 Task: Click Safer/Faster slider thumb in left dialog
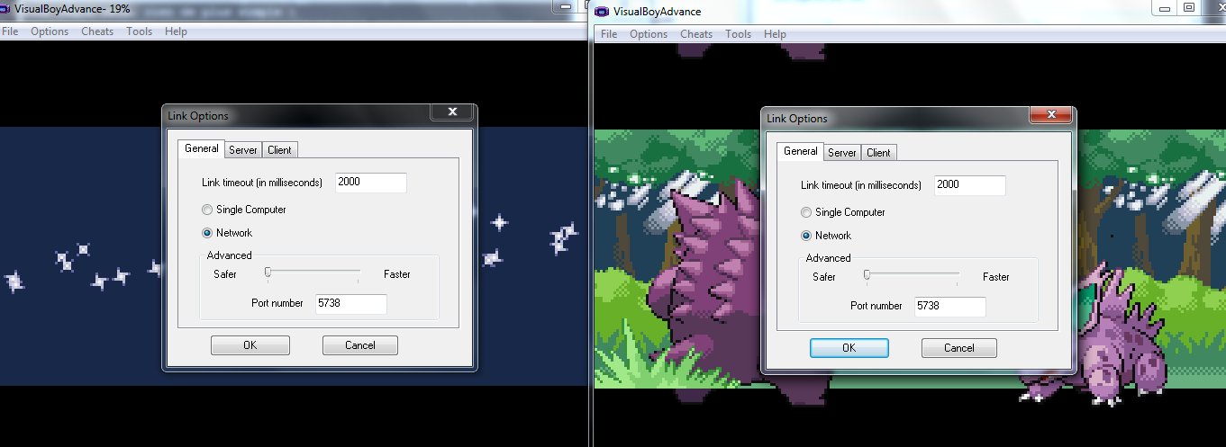pyautogui.click(x=268, y=273)
